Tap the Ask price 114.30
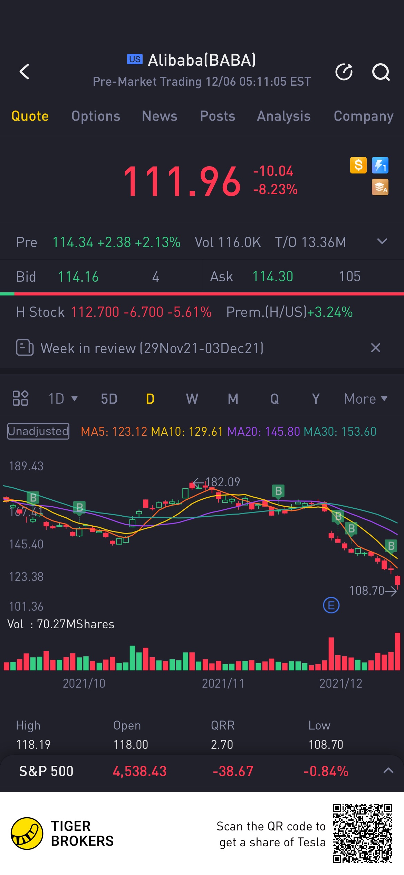The width and height of the screenshot is (404, 875). [x=273, y=276]
